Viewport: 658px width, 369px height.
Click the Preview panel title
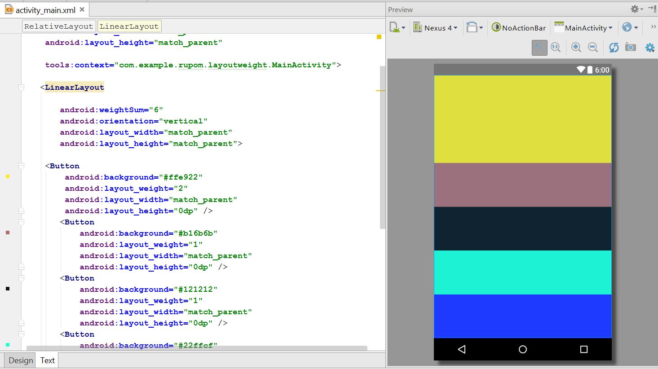point(400,9)
